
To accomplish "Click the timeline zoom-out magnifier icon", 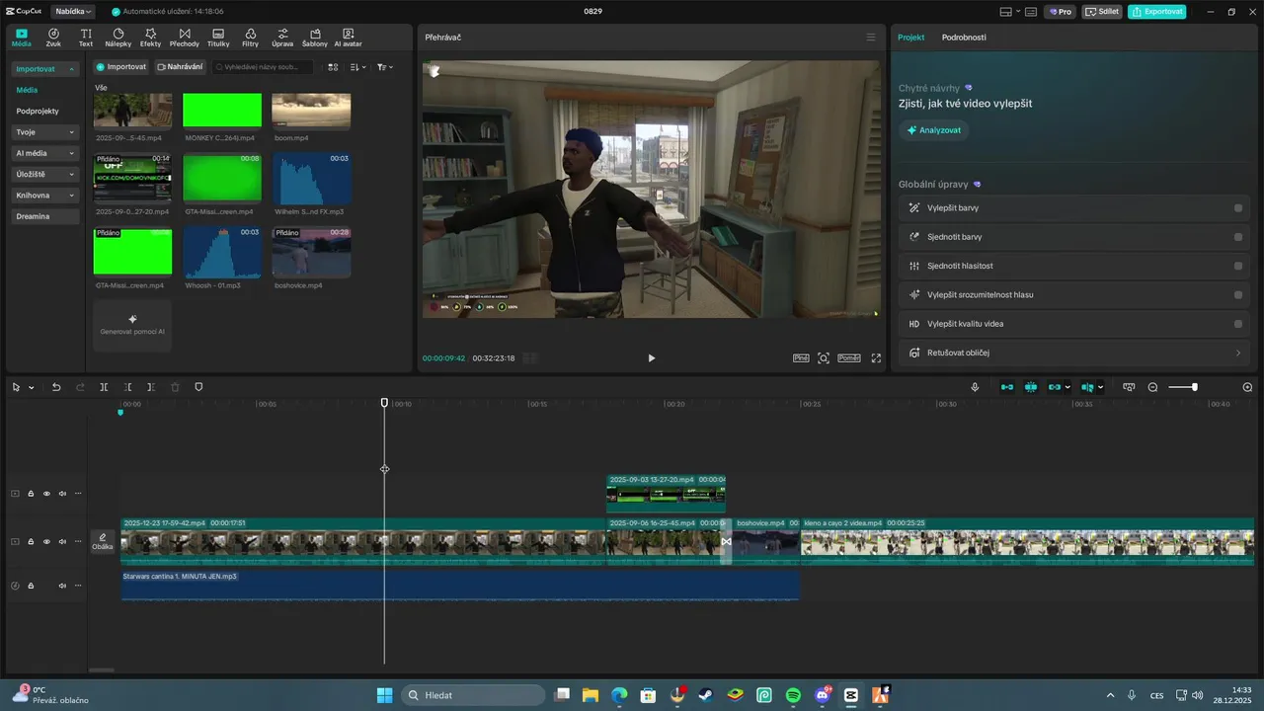I will (1152, 387).
